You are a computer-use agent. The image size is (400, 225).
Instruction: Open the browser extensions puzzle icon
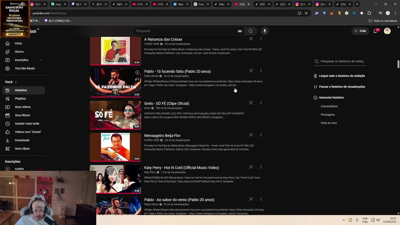coord(369,13)
